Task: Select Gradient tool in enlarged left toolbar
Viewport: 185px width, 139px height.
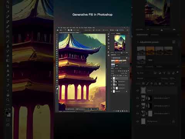Action: click(8, 61)
